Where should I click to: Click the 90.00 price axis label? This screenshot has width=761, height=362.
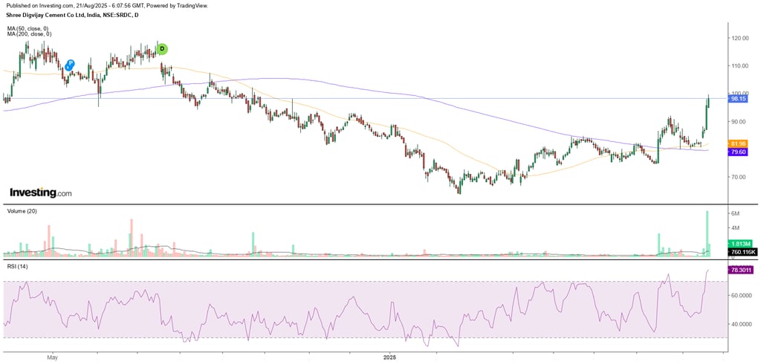738,121
